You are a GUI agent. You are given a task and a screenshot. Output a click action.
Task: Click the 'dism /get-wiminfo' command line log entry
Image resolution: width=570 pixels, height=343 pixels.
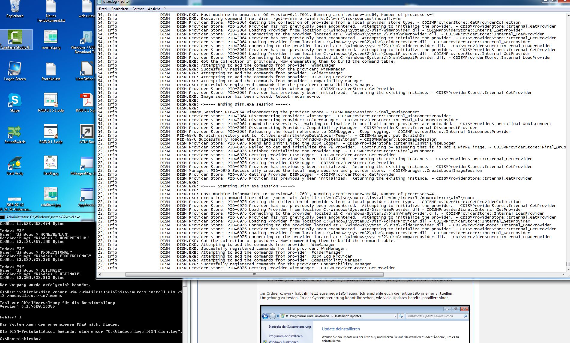pyautogui.click(x=288, y=19)
